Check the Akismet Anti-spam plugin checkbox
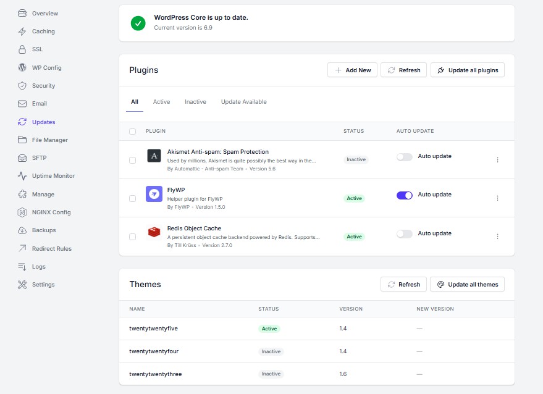 click(132, 160)
